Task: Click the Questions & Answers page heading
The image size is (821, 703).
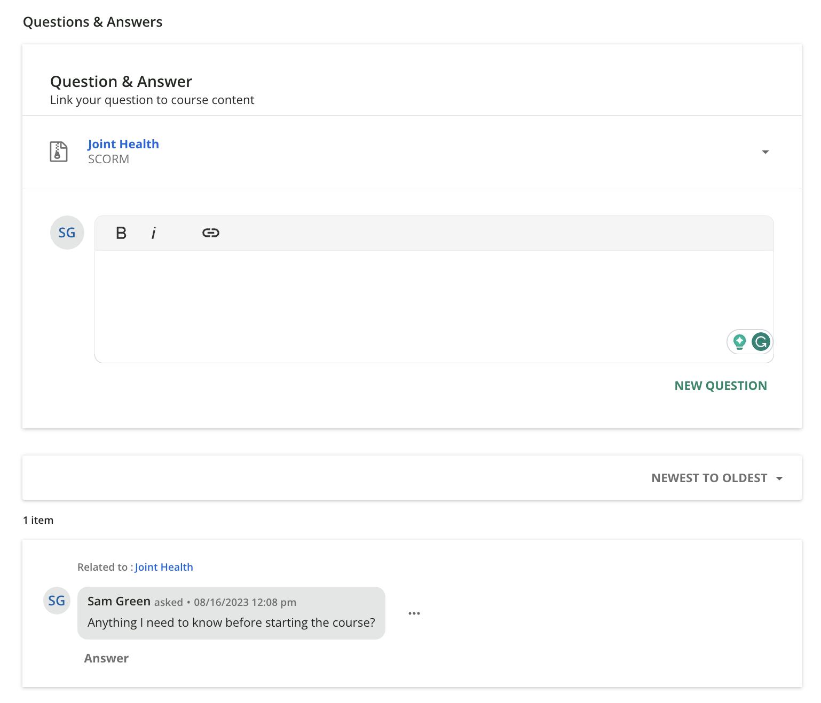Action: [92, 22]
